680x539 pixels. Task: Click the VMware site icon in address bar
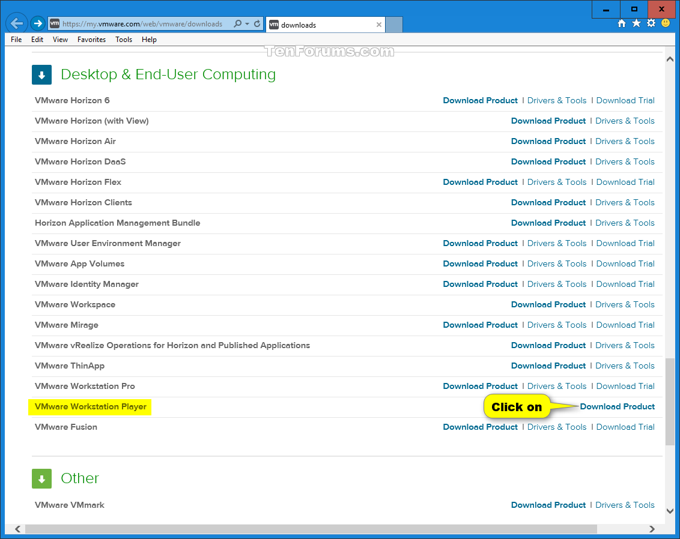55,24
